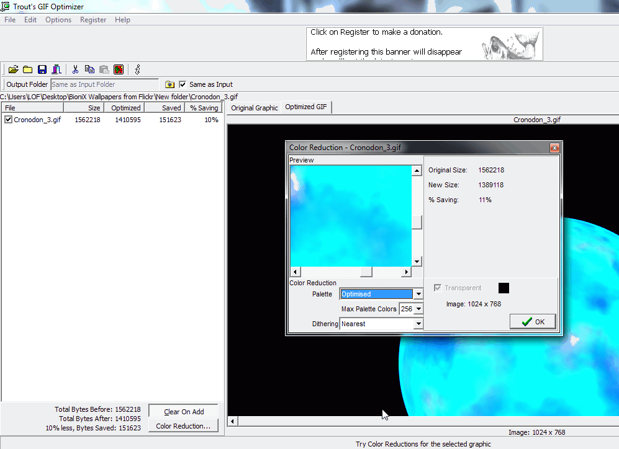619x449 pixels.
Task: Confirm with the OK button
Action: (x=533, y=322)
